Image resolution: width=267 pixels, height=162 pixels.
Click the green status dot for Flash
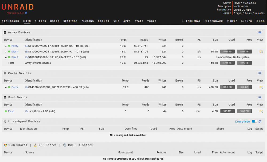[x=6, y=111]
